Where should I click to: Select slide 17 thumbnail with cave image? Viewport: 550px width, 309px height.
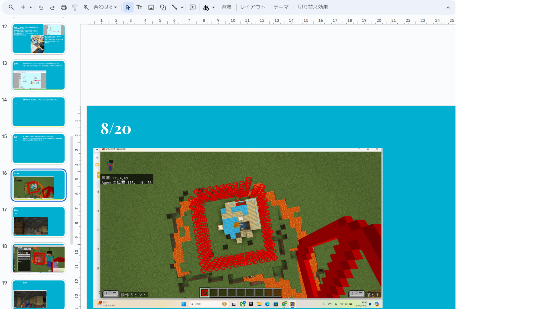tap(39, 222)
